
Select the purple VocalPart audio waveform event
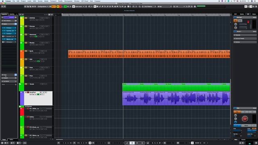176,98
